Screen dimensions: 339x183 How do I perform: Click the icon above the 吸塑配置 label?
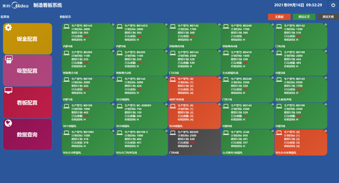pos(9,60)
